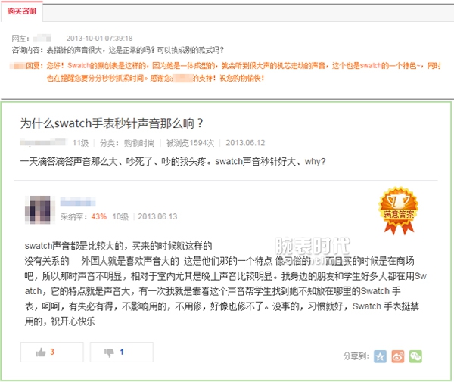Click the thumbs-up like button
This screenshot has height=382, width=454.
(52, 352)
